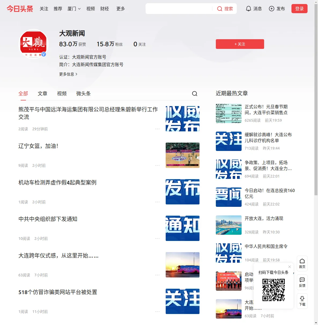Open hot article 正式公布！元旦春节期间
The image size is (318, 325).
pos(266,110)
